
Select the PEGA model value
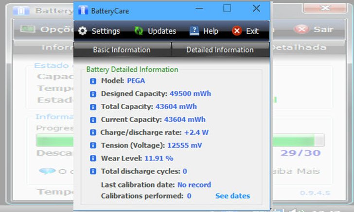pos(136,81)
